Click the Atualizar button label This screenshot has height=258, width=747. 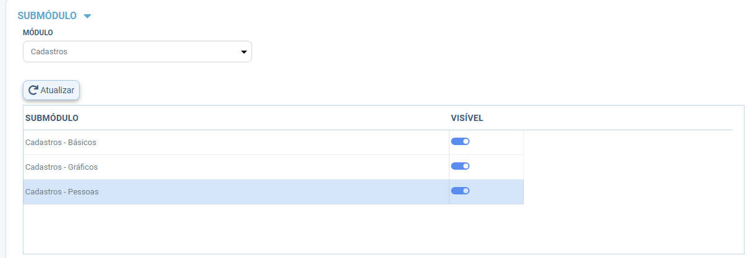pyautogui.click(x=57, y=90)
